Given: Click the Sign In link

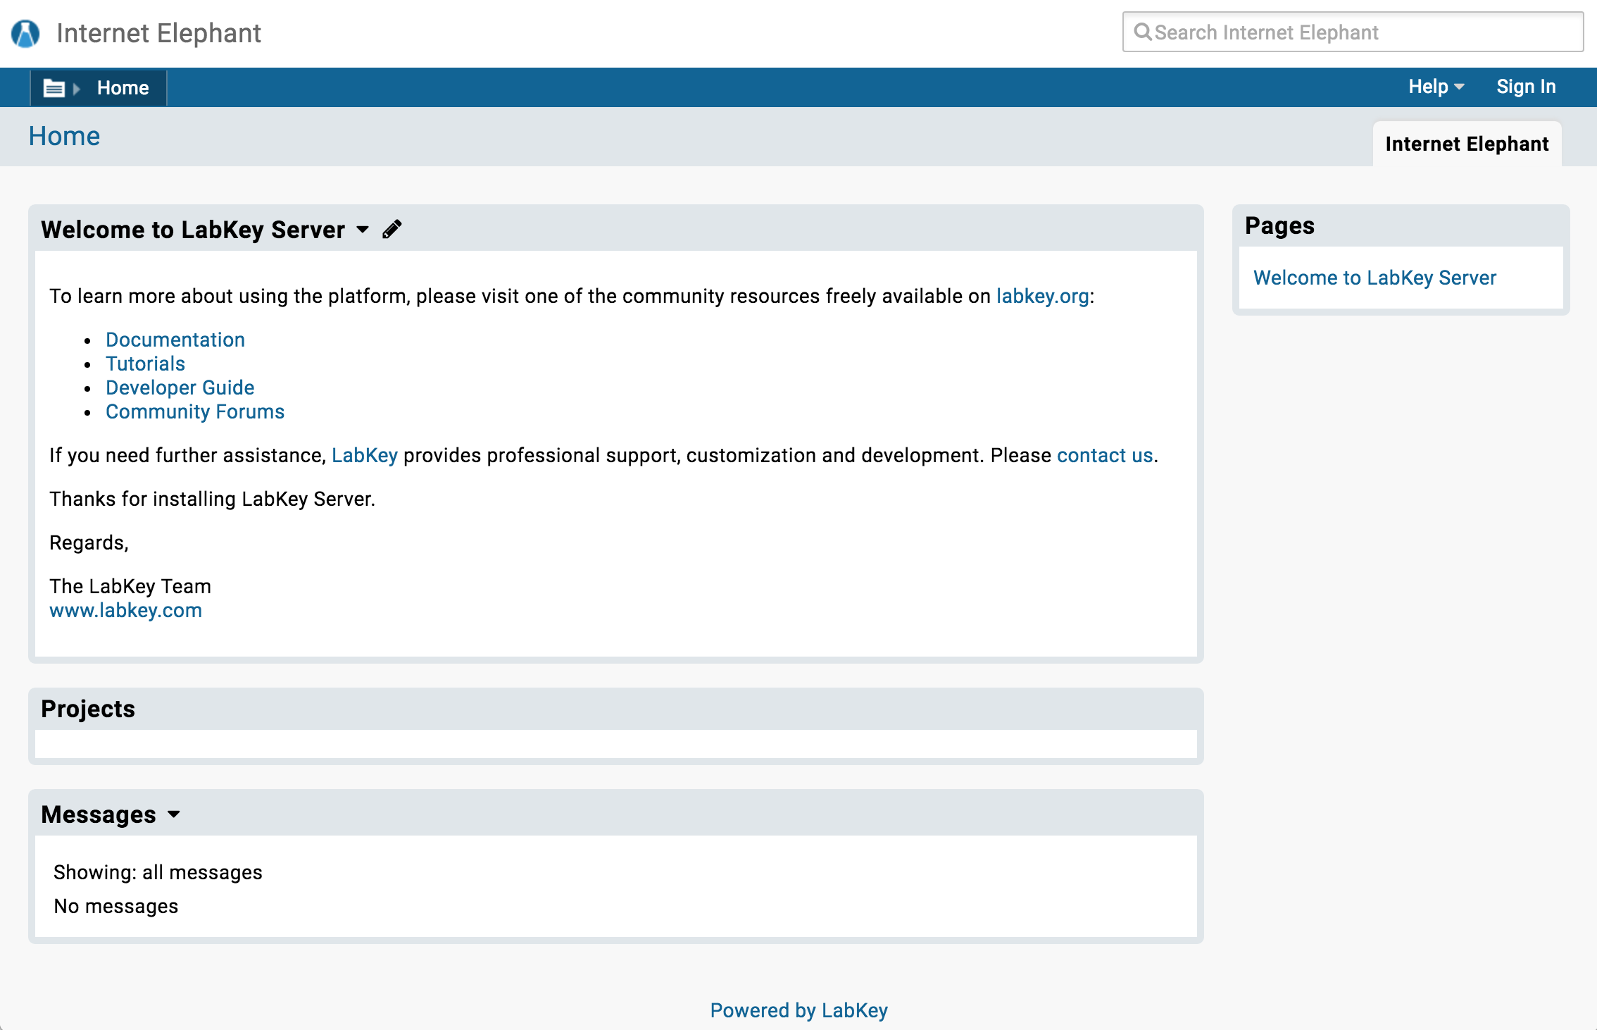Looking at the screenshot, I should click(x=1525, y=87).
